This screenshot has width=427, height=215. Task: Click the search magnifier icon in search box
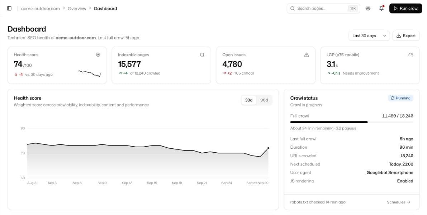point(293,9)
